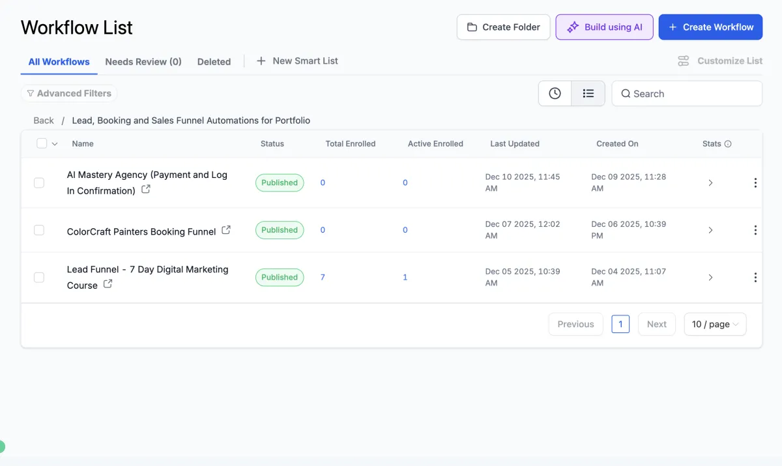This screenshot has width=782, height=466.
Task: Open three-dot menu for AI Mastery Agency
Action: 755,183
